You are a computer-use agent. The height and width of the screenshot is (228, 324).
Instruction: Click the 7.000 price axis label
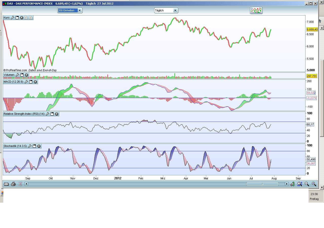click(x=310, y=22)
